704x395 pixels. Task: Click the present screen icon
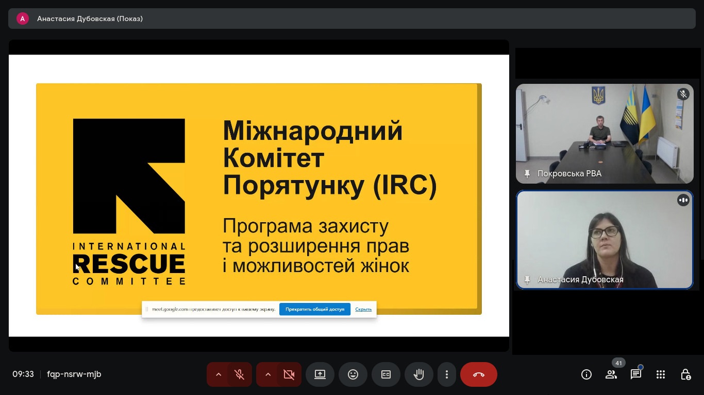click(x=320, y=374)
